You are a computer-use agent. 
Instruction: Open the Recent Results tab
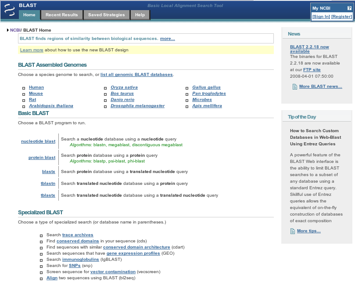pyautogui.click(x=61, y=15)
